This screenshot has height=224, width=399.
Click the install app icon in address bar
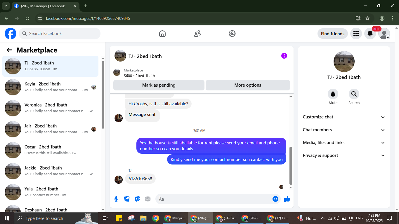coord(358,18)
